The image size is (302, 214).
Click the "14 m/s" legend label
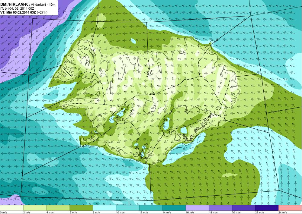click(167, 212)
